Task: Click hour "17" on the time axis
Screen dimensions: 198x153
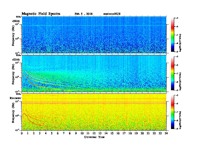Action: 124,133
